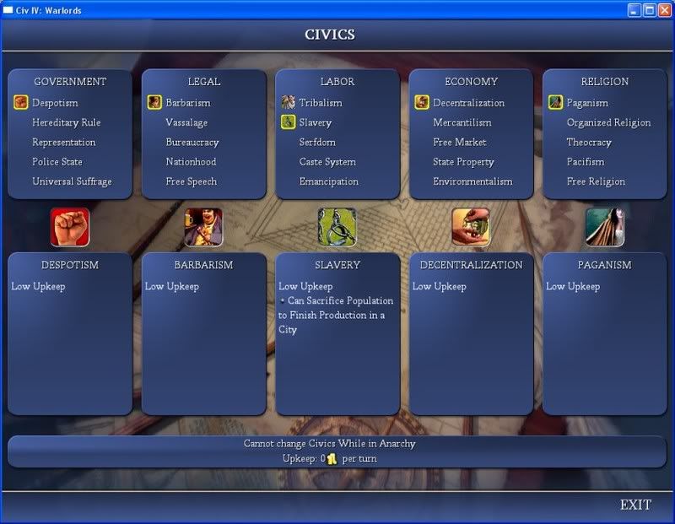Choose Caste System labor civic
Image resolution: width=675 pixels, height=524 pixels.
point(327,162)
